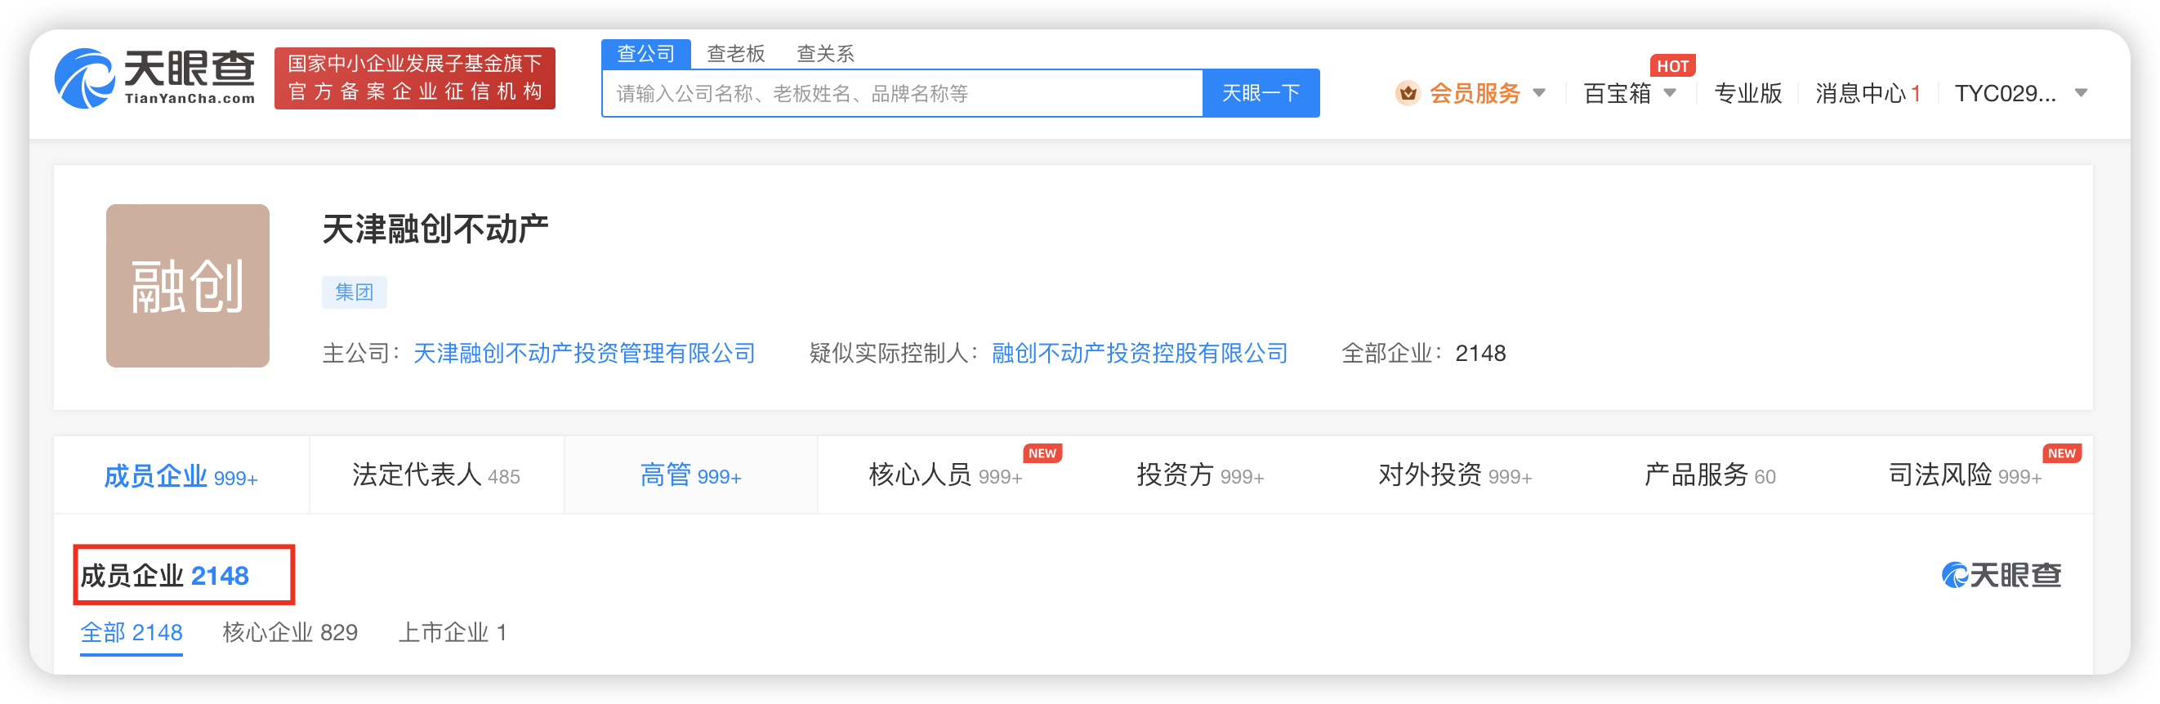Open 天津融创不动产投资管理有限公司 main company link
This screenshot has width=2160, height=704.
tap(584, 354)
